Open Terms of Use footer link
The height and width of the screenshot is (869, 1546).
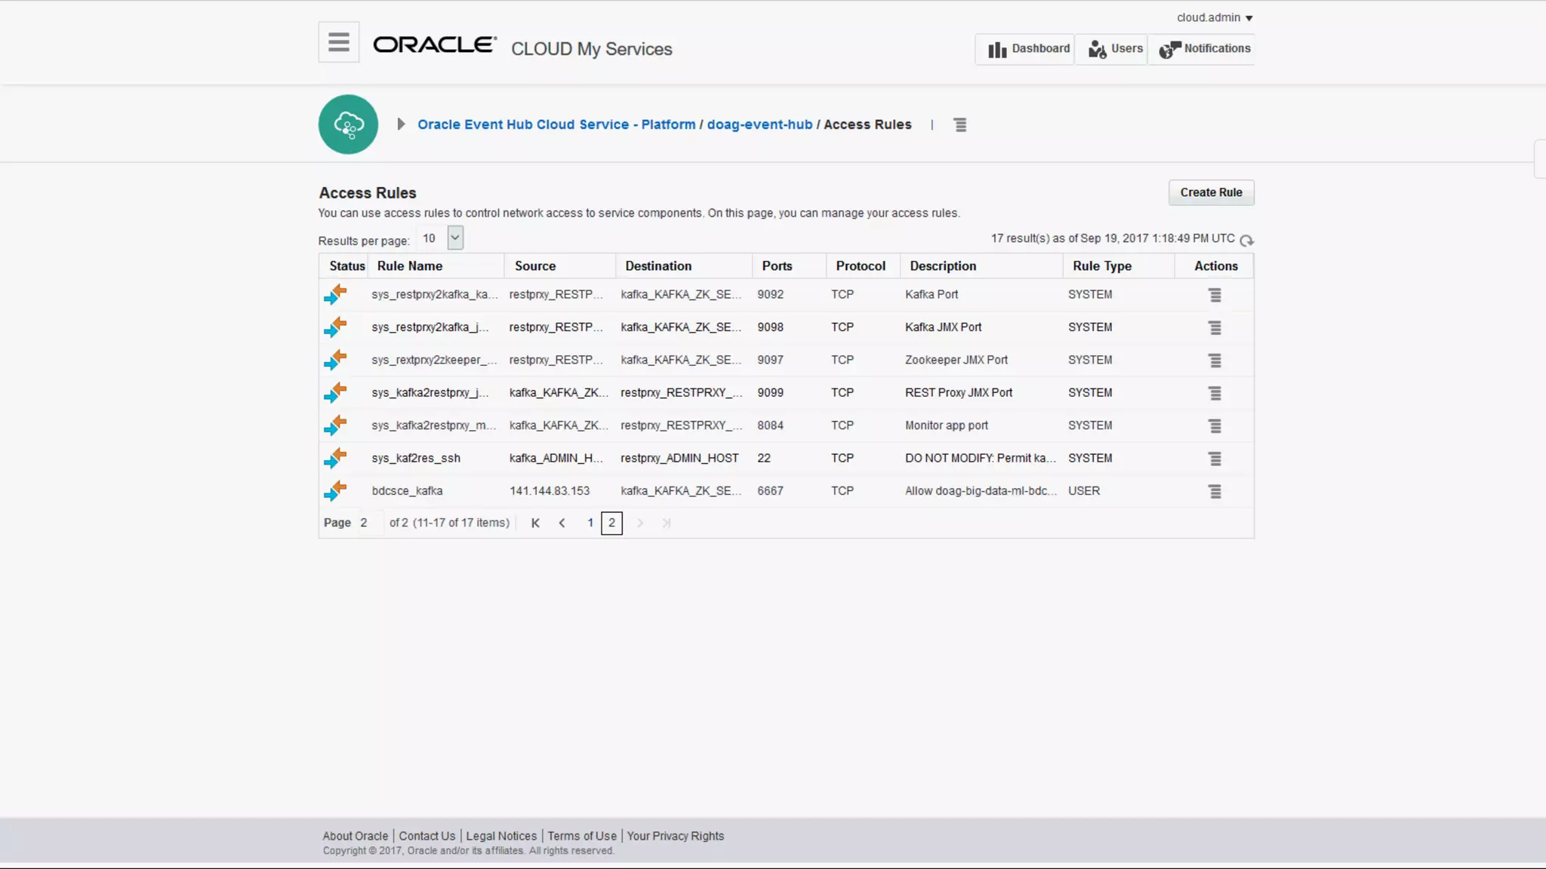[582, 836]
